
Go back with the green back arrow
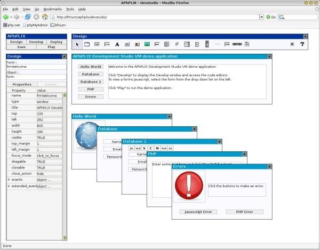6,17
